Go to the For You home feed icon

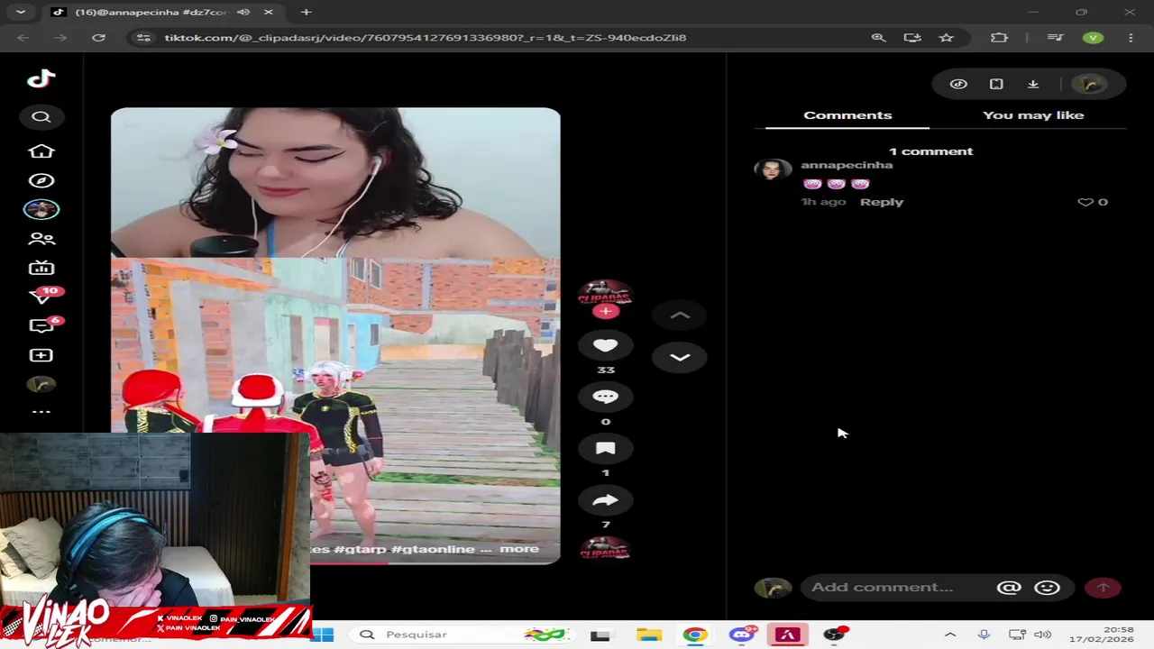point(41,151)
